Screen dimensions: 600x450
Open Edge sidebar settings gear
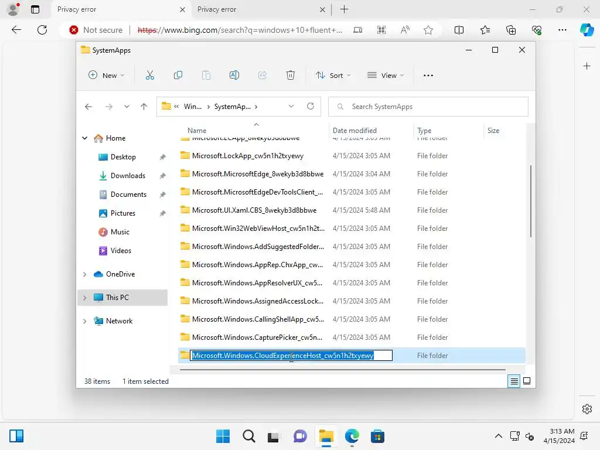587,409
